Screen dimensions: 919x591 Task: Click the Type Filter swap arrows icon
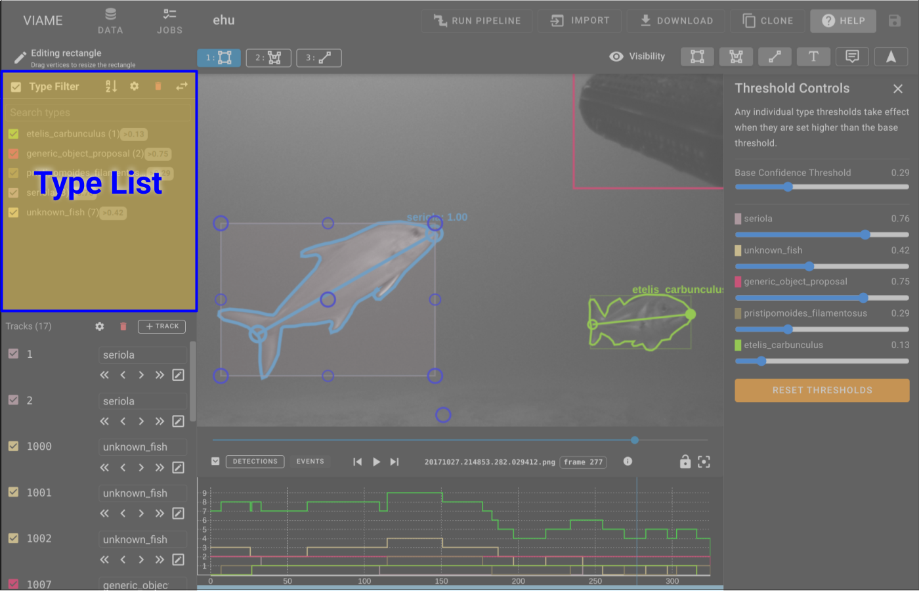pyautogui.click(x=182, y=86)
